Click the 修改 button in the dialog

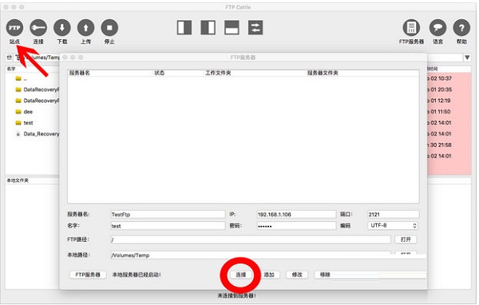[297, 275]
